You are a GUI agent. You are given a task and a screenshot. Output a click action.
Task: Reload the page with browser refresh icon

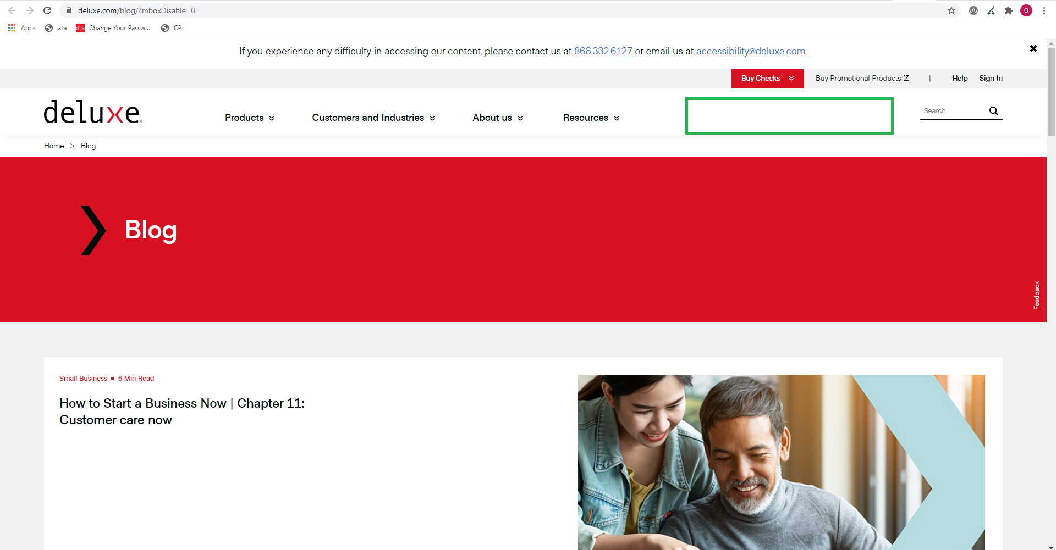click(x=47, y=10)
